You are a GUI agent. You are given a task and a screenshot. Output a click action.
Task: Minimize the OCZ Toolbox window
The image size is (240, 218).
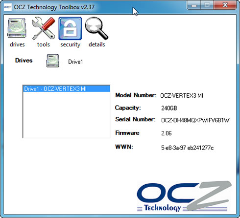[x=194, y=6]
